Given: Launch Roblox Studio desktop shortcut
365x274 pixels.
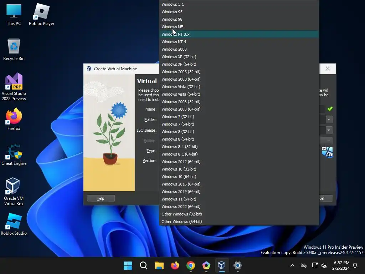Looking at the screenshot, I should (x=14, y=224).
